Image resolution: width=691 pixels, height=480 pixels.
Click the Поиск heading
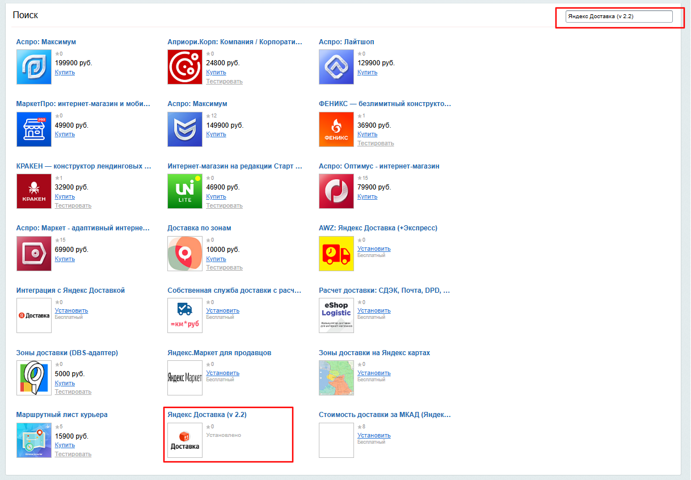click(26, 15)
